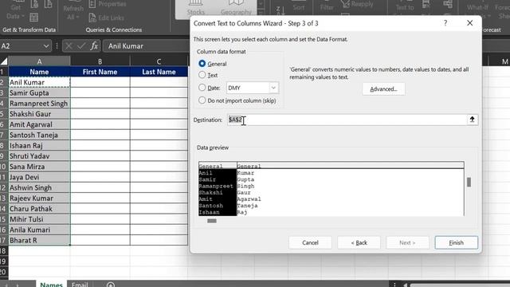The height and width of the screenshot is (287, 510).
Task: Select row 18 header
Action: pos(3,251)
